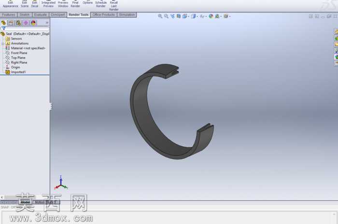Screen dimensions: 338x224
Task: Switch to the Model bottom tab
Action: pyautogui.click(x=25, y=202)
